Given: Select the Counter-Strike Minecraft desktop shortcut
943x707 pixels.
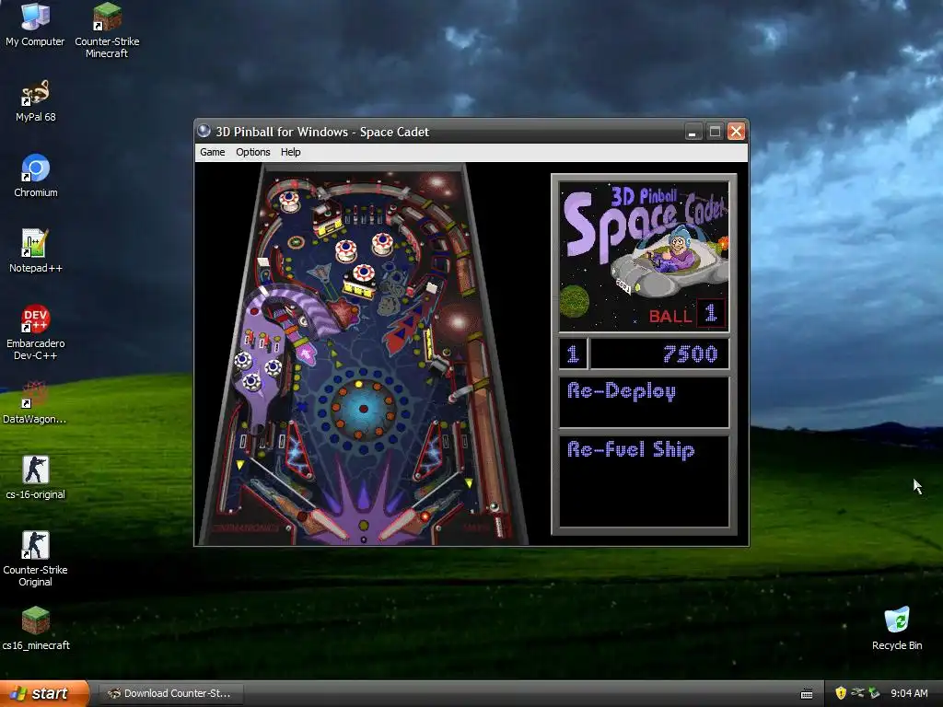Looking at the screenshot, I should pos(107,30).
